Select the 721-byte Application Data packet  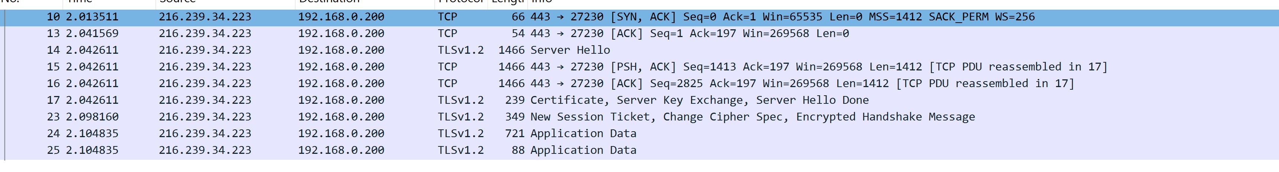click(x=583, y=133)
